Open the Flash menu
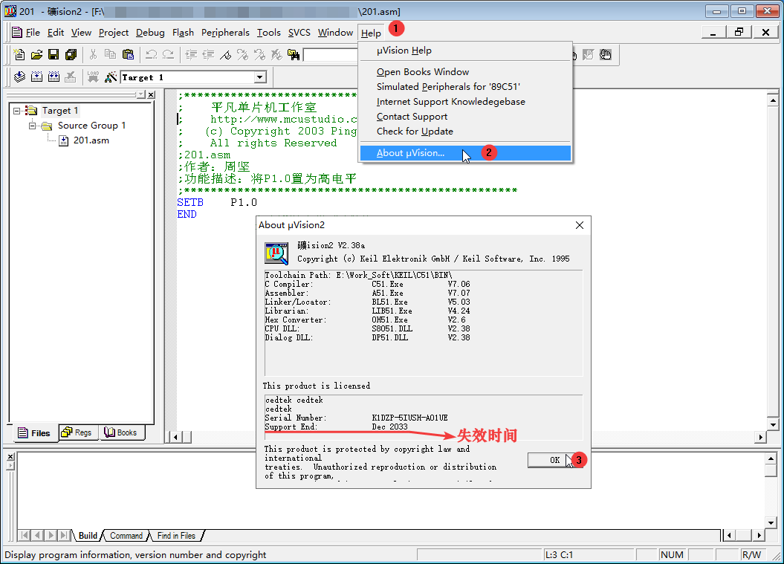Viewport: 784px width, 564px height. coord(183,33)
